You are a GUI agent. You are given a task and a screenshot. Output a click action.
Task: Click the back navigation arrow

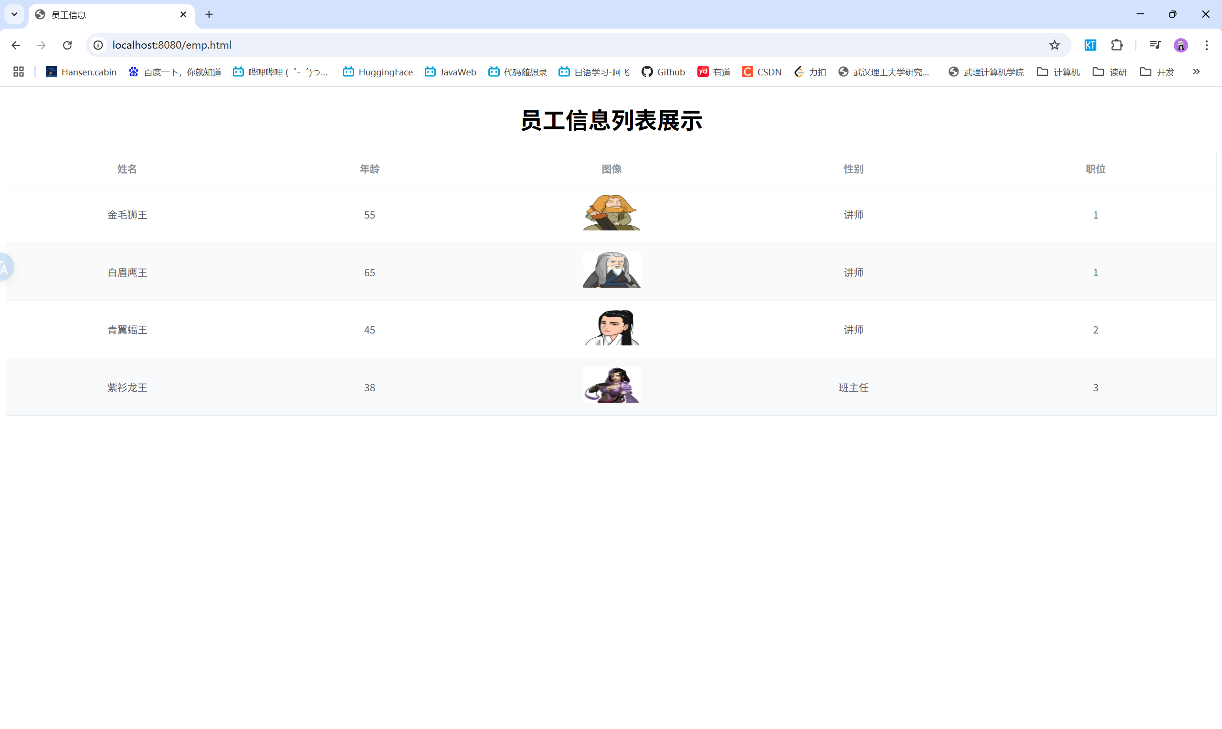(16, 45)
